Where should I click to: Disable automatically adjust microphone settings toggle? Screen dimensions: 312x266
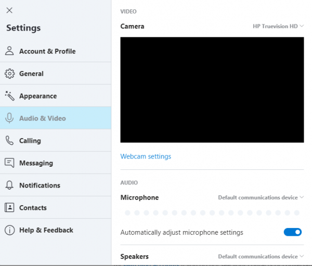click(293, 232)
